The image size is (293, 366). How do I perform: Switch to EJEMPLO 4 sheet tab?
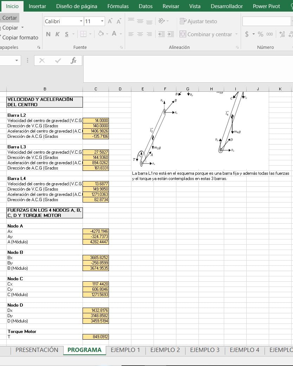point(245,350)
